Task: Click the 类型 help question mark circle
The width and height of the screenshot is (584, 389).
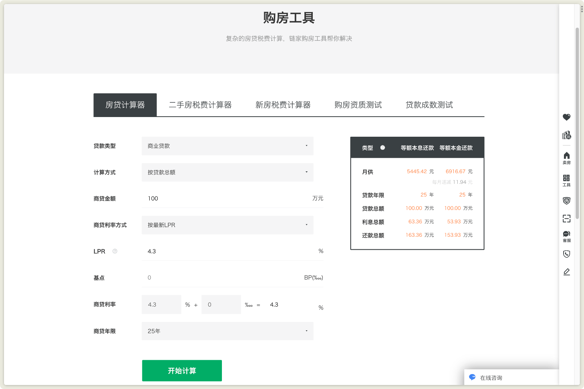Action: (x=383, y=148)
